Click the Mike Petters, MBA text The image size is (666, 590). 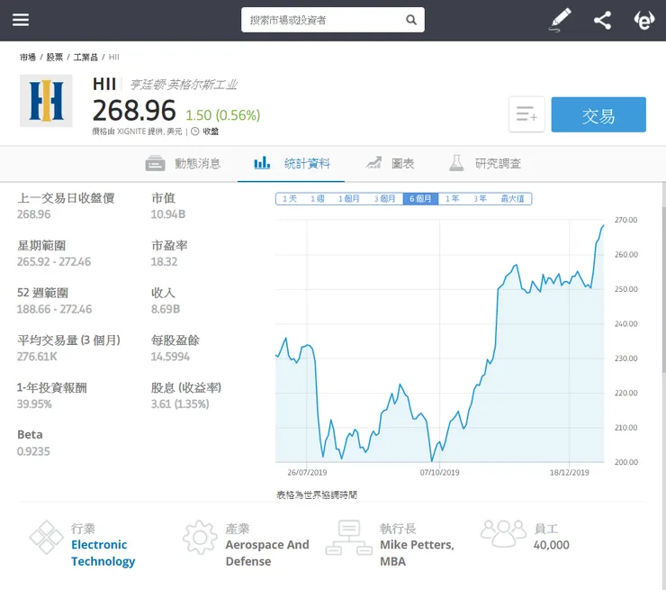point(417,553)
